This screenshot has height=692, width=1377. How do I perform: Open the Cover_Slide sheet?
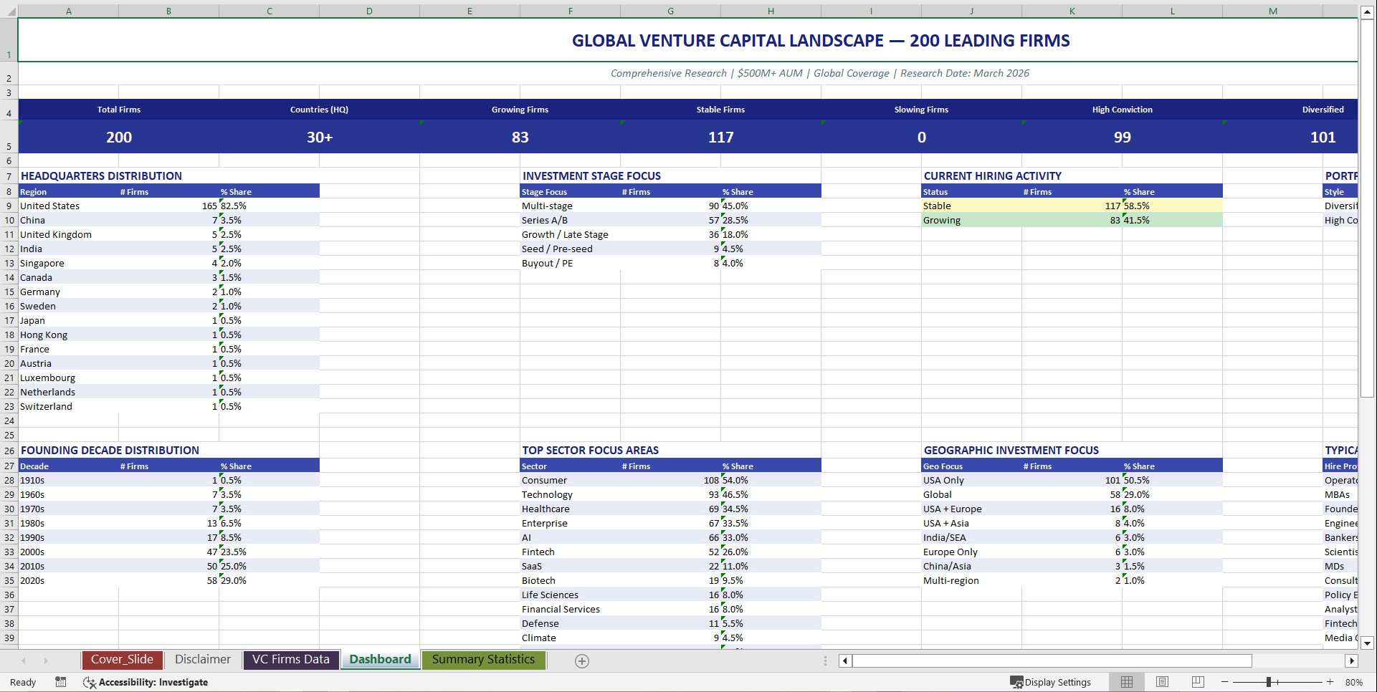click(x=122, y=660)
